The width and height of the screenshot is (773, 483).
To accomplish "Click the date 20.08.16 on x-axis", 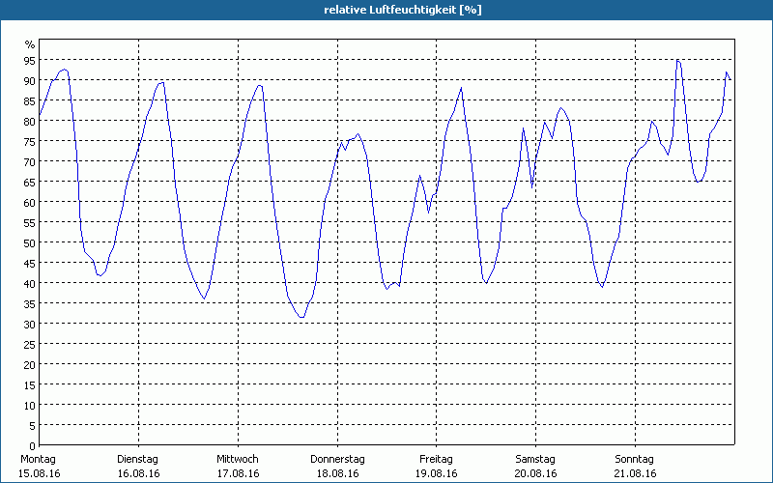I will 536,473.
